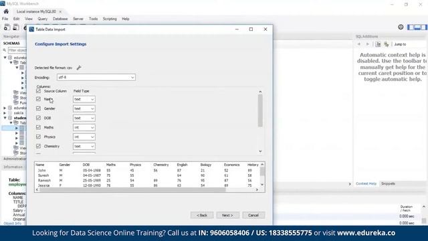The height and width of the screenshot is (241, 428).
Task: Switch to the Snippets tab
Action: (388, 183)
